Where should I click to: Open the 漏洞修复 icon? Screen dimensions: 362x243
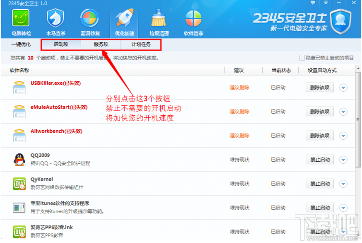90,18
